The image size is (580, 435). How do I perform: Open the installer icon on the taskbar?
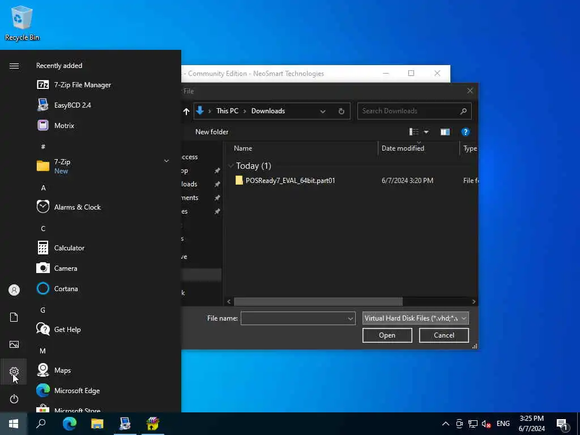(152, 424)
